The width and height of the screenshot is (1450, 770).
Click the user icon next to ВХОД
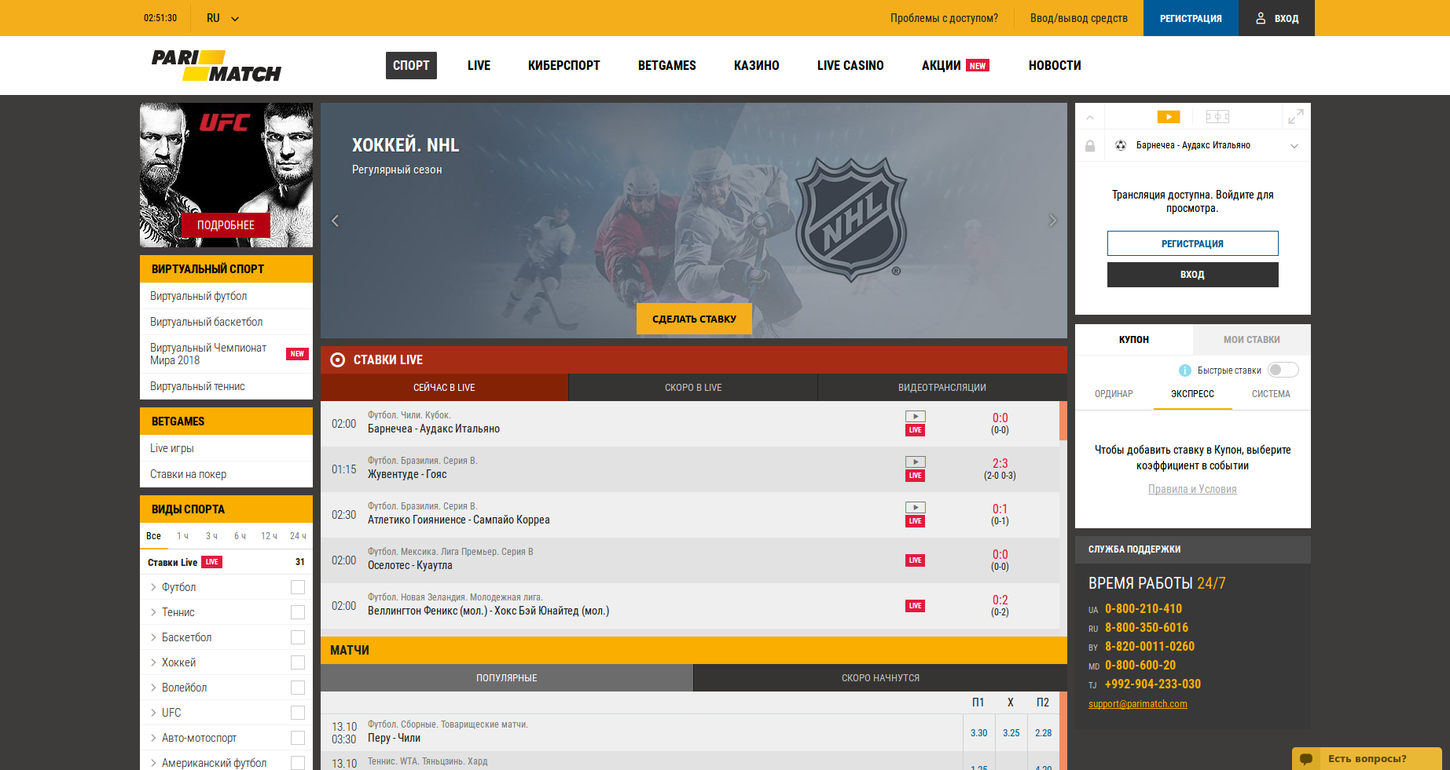pos(1261,18)
